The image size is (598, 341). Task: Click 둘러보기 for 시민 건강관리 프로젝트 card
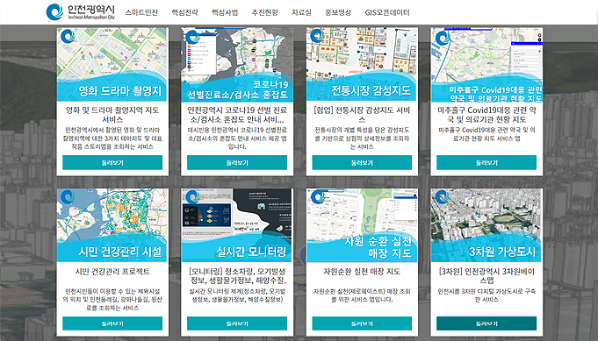click(x=112, y=323)
